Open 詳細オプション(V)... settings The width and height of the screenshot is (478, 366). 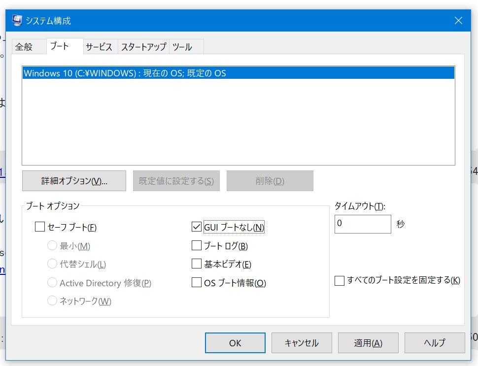click(74, 181)
